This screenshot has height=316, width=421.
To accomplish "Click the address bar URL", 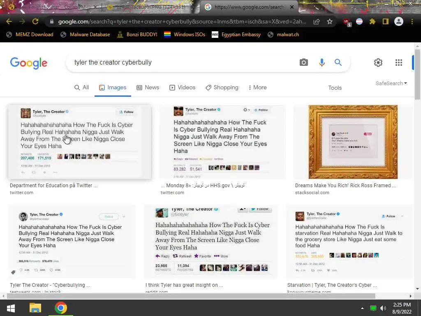I will pyautogui.click(x=182, y=21).
